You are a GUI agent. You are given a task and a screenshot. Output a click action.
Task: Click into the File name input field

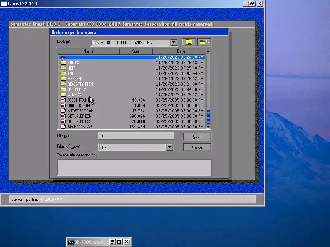(136, 136)
